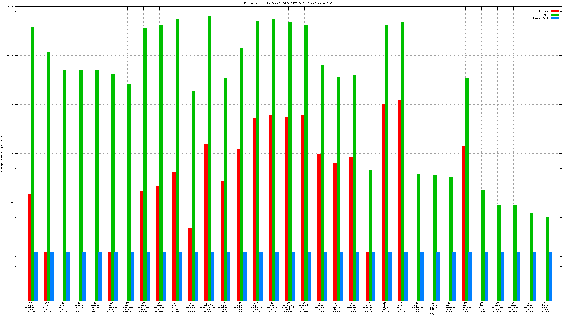Click the Not Spam legend text

(x=544, y=11)
